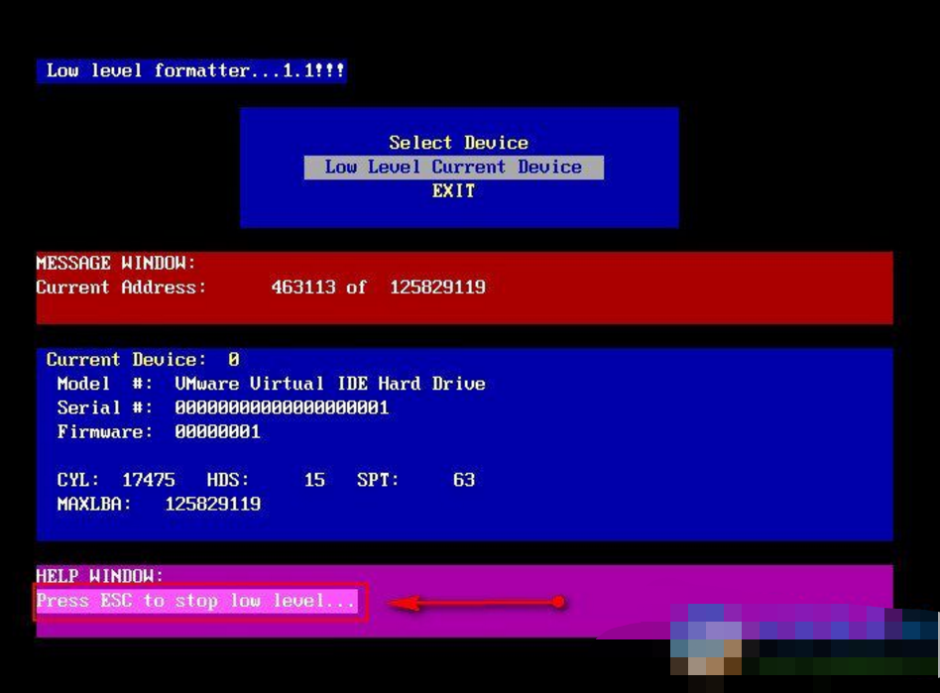
Task: Click the 'HELP WINDOW:' heading
Action: point(99,576)
